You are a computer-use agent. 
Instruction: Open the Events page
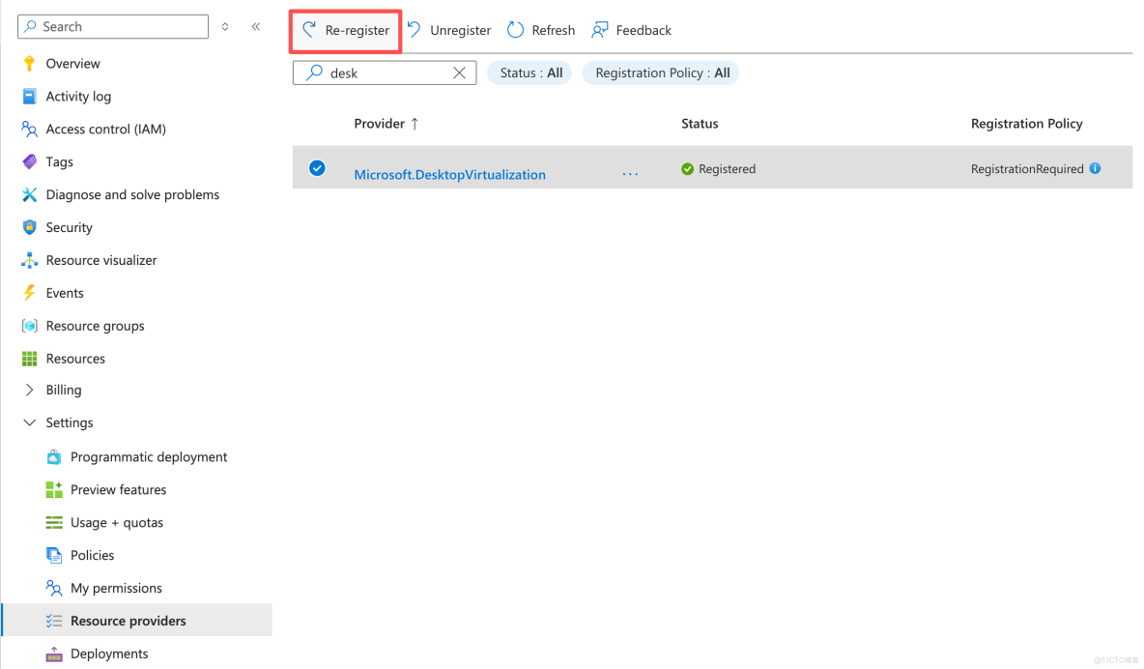click(64, 292)
